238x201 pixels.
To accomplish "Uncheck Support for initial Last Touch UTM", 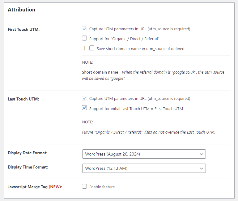I will (x=84, y=108).
